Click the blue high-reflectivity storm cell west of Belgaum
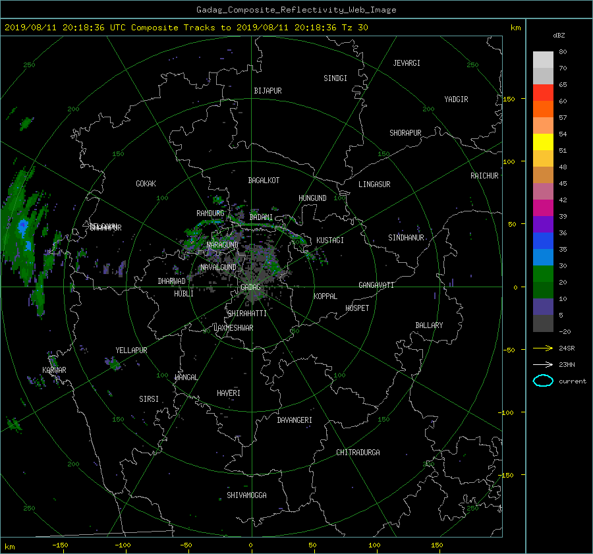 [23, 227]
